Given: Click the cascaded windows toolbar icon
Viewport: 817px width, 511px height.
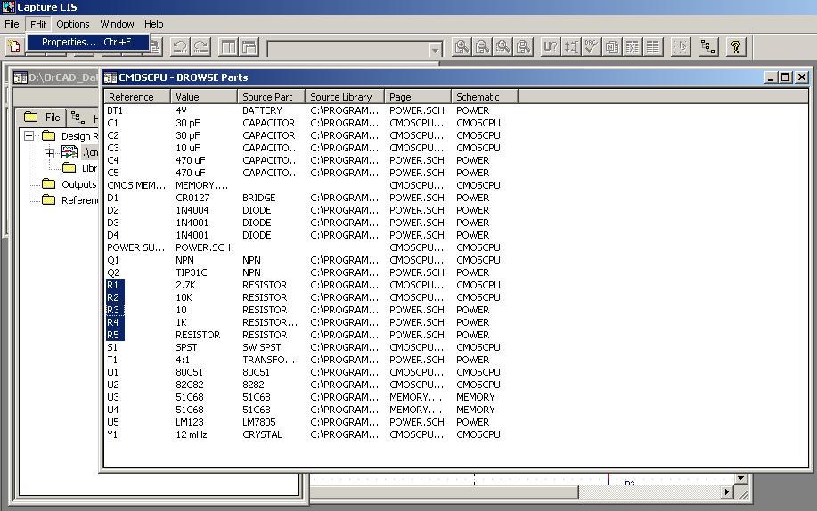Looking at the screenshot, I should click(249, 47).
